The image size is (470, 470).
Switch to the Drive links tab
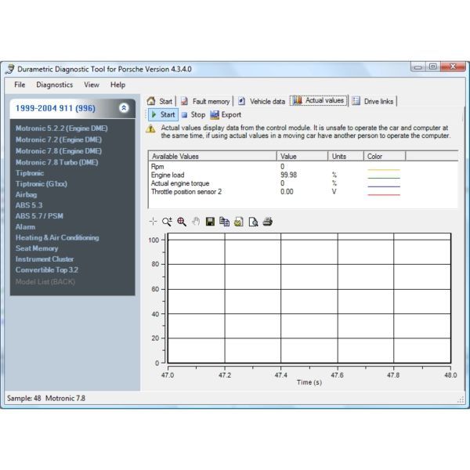point(374,101)
